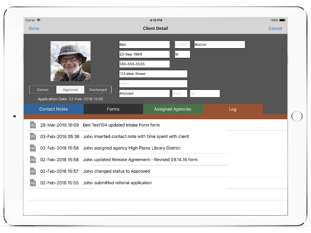Screen dimensions: 311x233
Task: Click document icon for submitted referral entry
Action: pos(33,183)
